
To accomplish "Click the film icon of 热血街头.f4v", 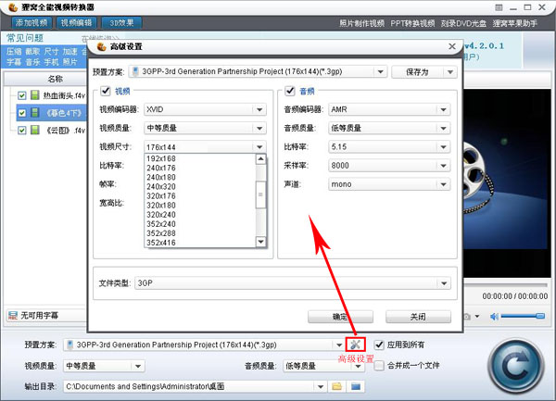I will (35, 95).
